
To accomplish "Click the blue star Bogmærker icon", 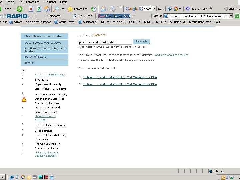I will 187,9.
